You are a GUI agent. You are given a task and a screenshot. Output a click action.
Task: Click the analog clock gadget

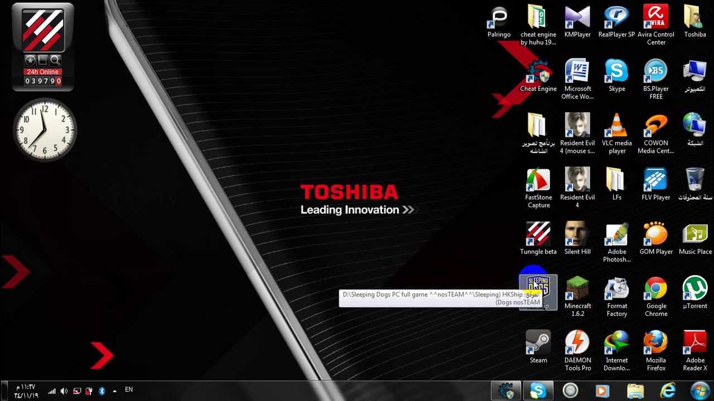45,130
